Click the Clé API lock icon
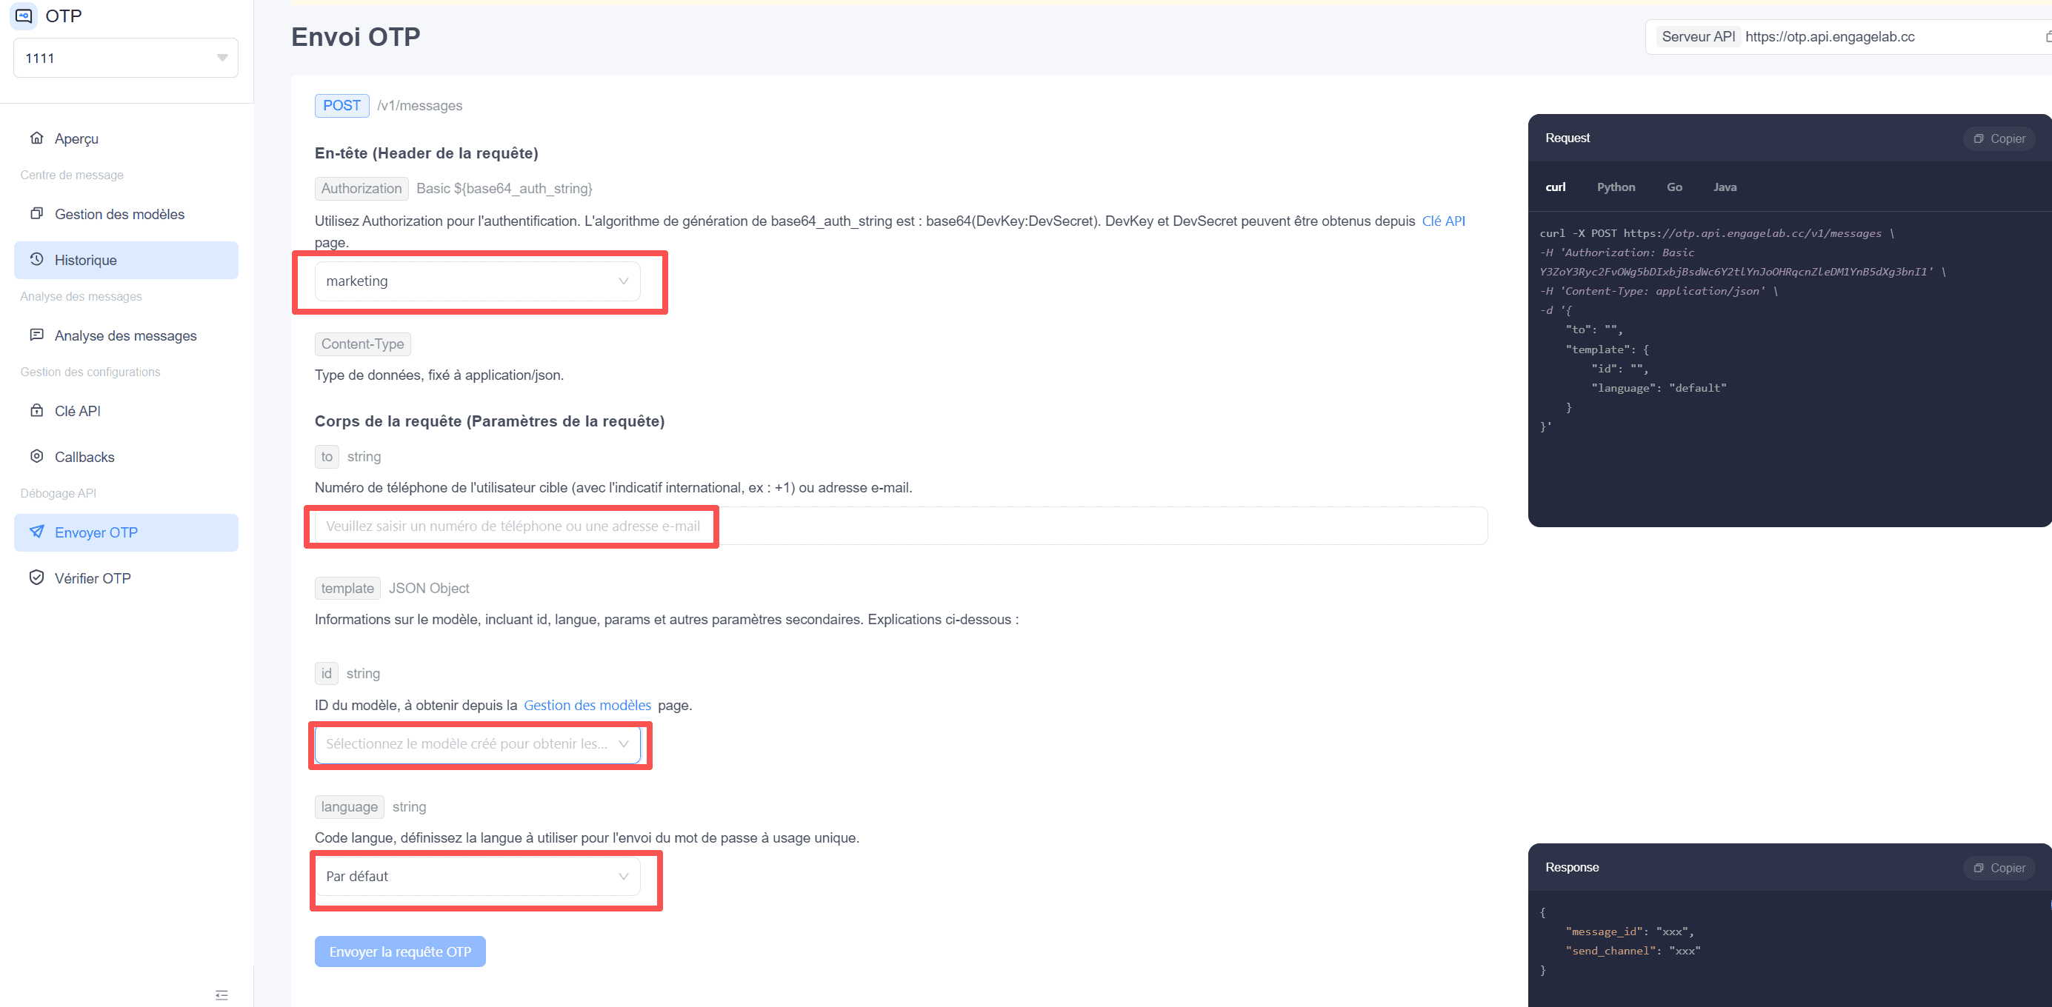The image size is (2052, 1007). [36, 411]
